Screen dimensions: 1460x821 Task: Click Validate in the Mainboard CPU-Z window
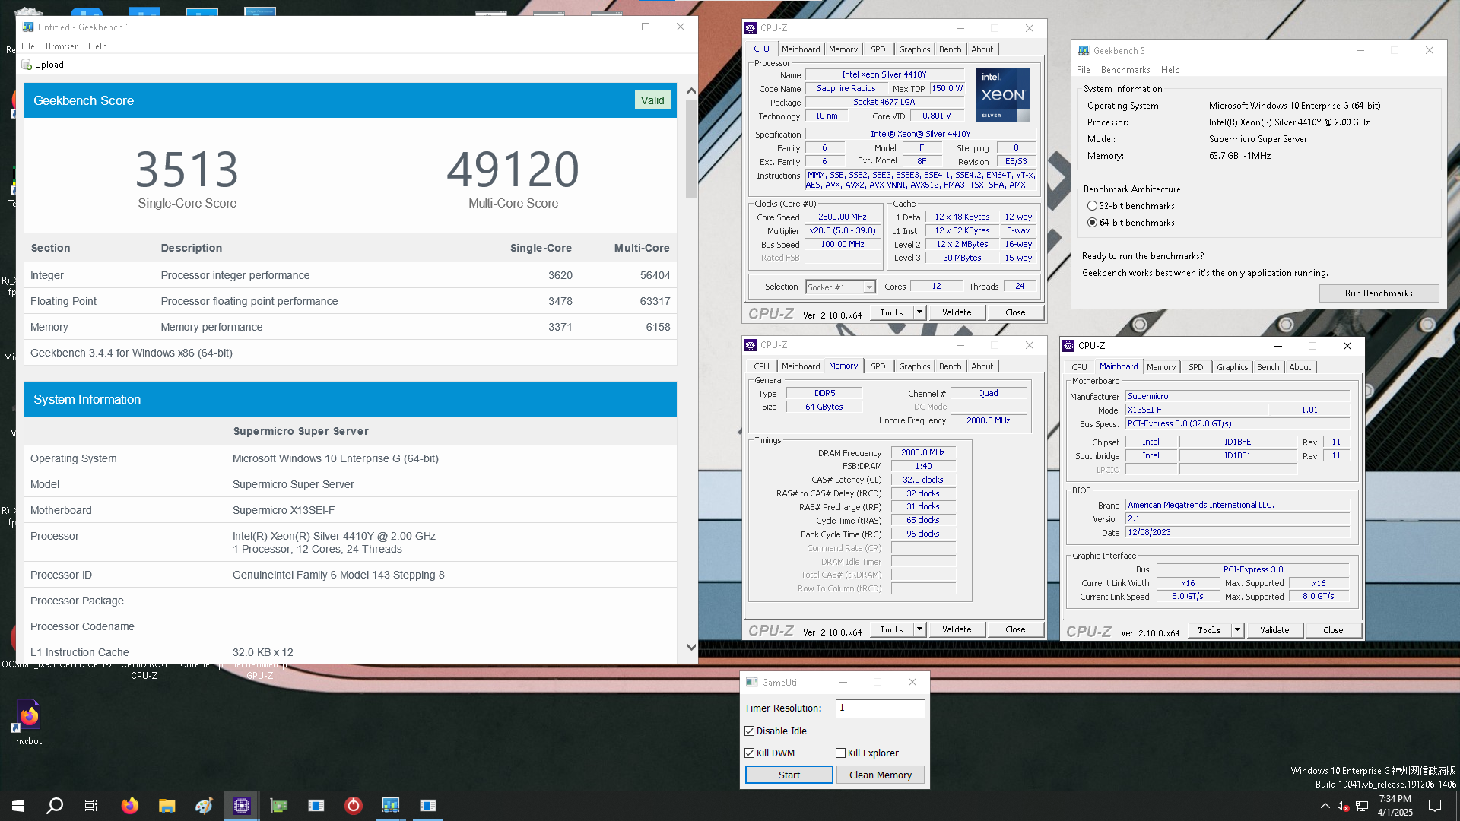(x=1274, y=631)
